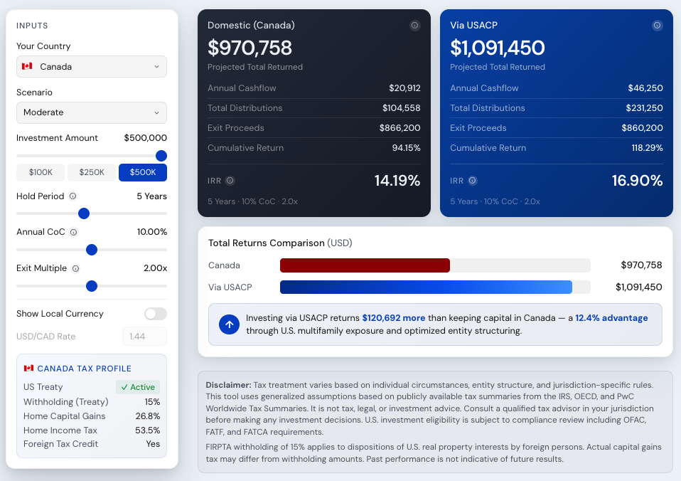Toggle the Show Local Currency switch
The image size is (681, 481).
[156, 314]
